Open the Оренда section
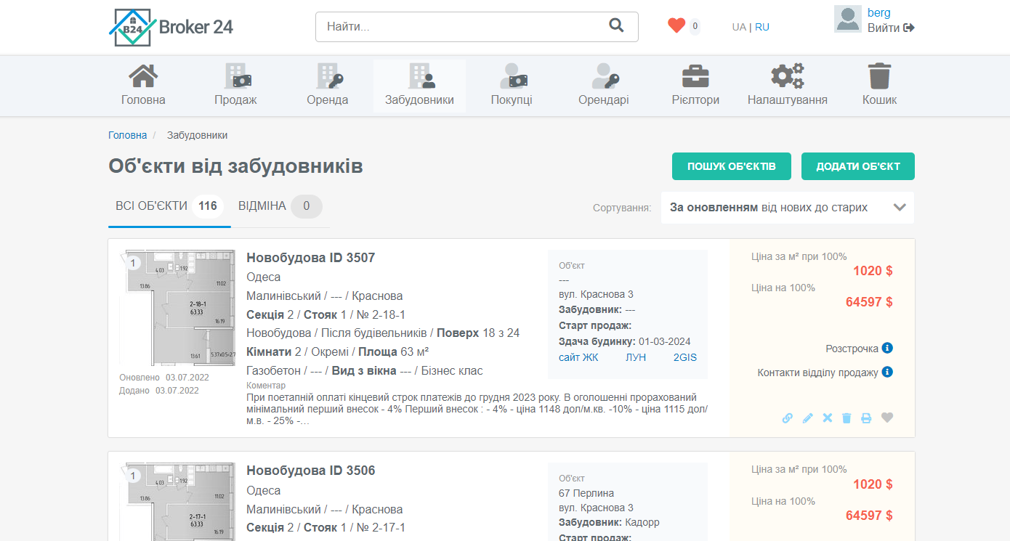The image size is (1010, 541). pyautogui.click(x=328, y=86)
